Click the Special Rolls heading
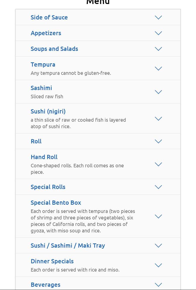The width and height of the screenshot is (196, 290). tap(48, 187)
